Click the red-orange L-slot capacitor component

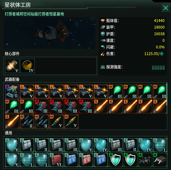86,160
